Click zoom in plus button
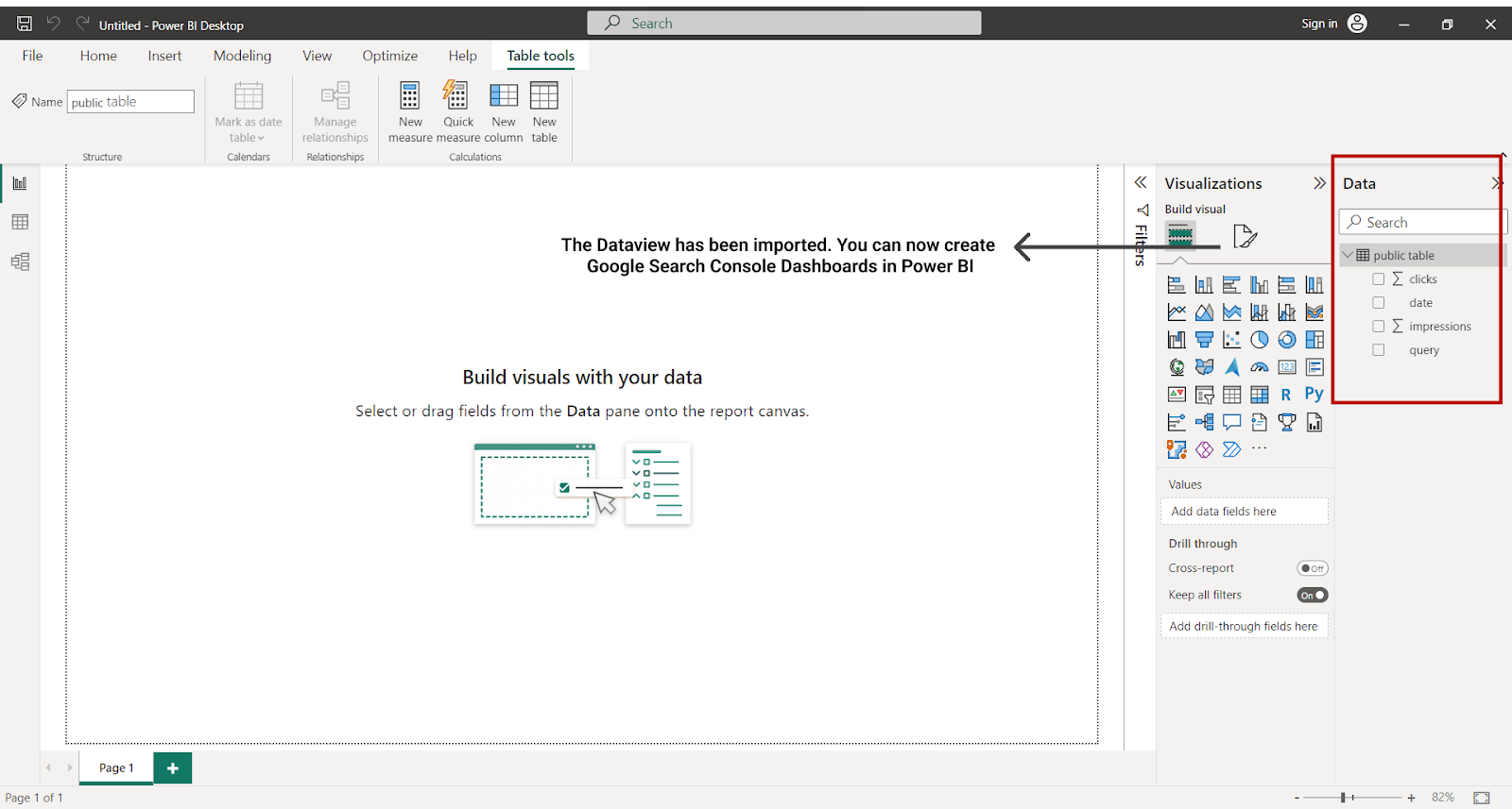 click(1411, 798)
